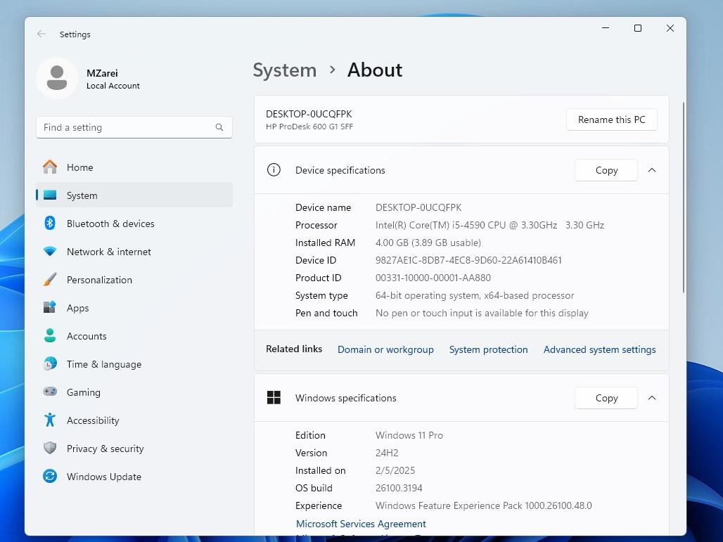
Task: Collapse the Device specifications section
Action: coord(652,170)
